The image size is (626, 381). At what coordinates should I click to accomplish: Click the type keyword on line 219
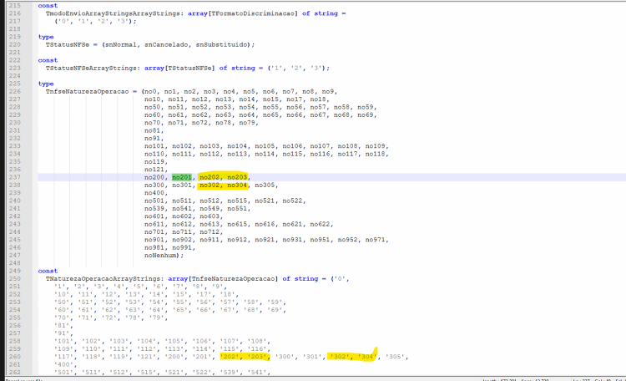coord(46,37)
